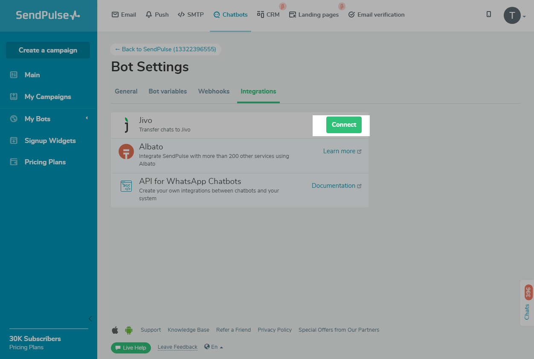This screenshot has width=534, height=359.
Task: Open the Knowledge Base link
Action: coord(189,330)
